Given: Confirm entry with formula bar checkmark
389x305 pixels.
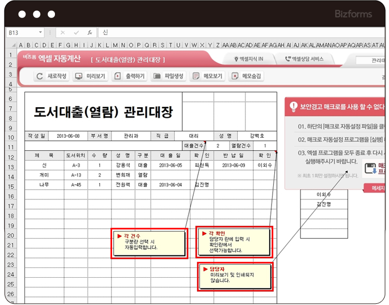Looking at the screenshot, I should (x=77, y=33).
